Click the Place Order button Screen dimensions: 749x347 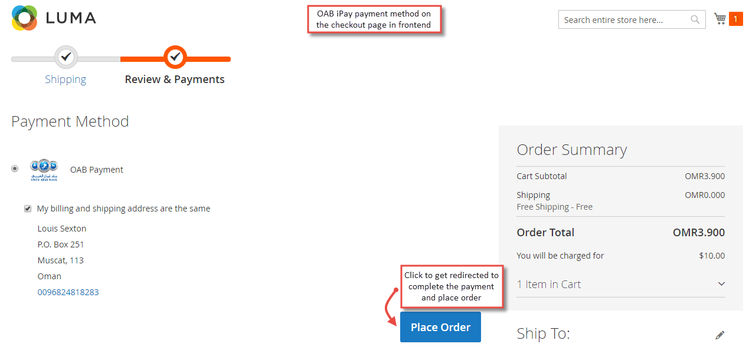[x=440, y=327]
